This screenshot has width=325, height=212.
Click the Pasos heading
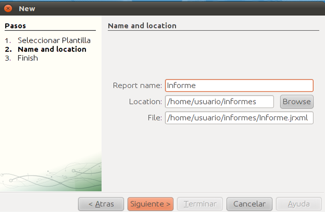coord(15,26)
